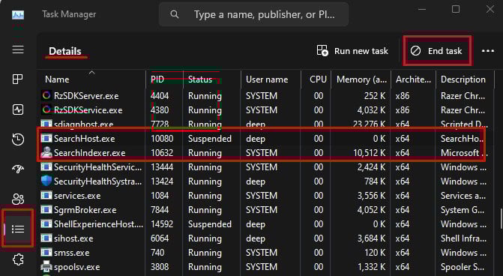Click the search magnifier icon

(174, 14)
